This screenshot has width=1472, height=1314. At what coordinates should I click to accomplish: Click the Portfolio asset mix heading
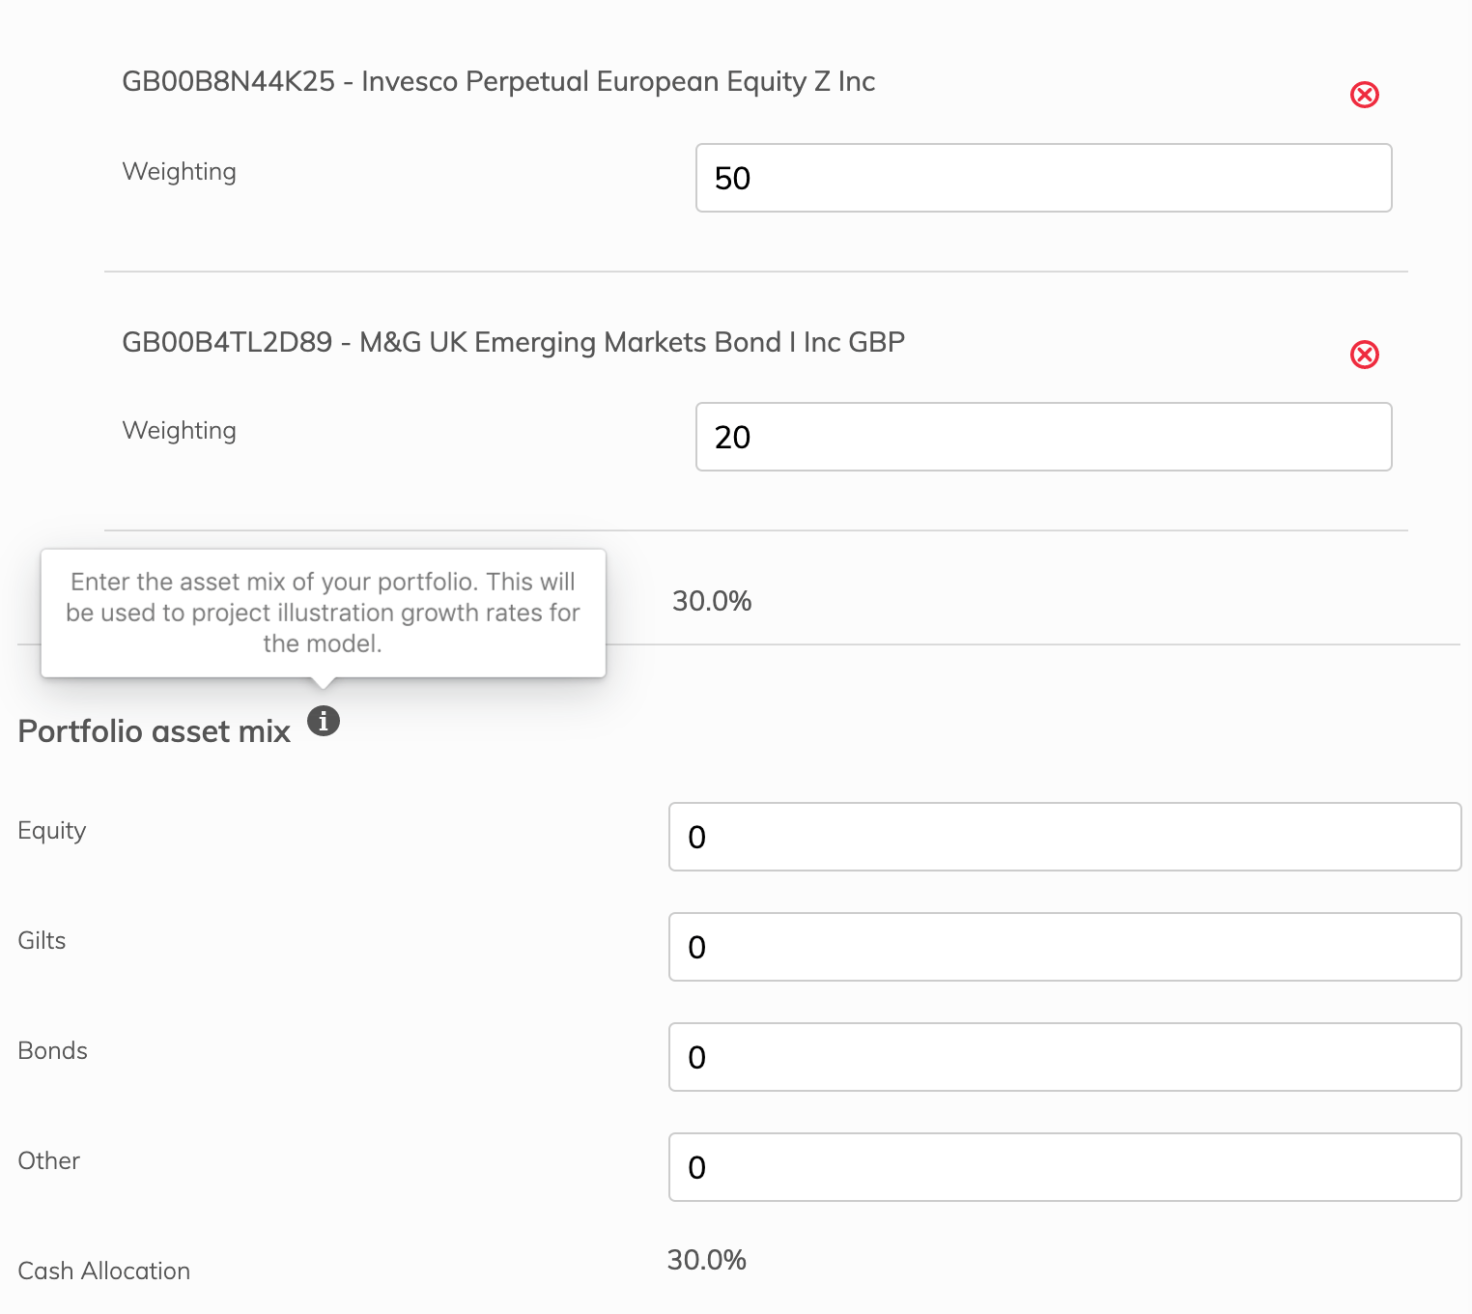point(155,731)
